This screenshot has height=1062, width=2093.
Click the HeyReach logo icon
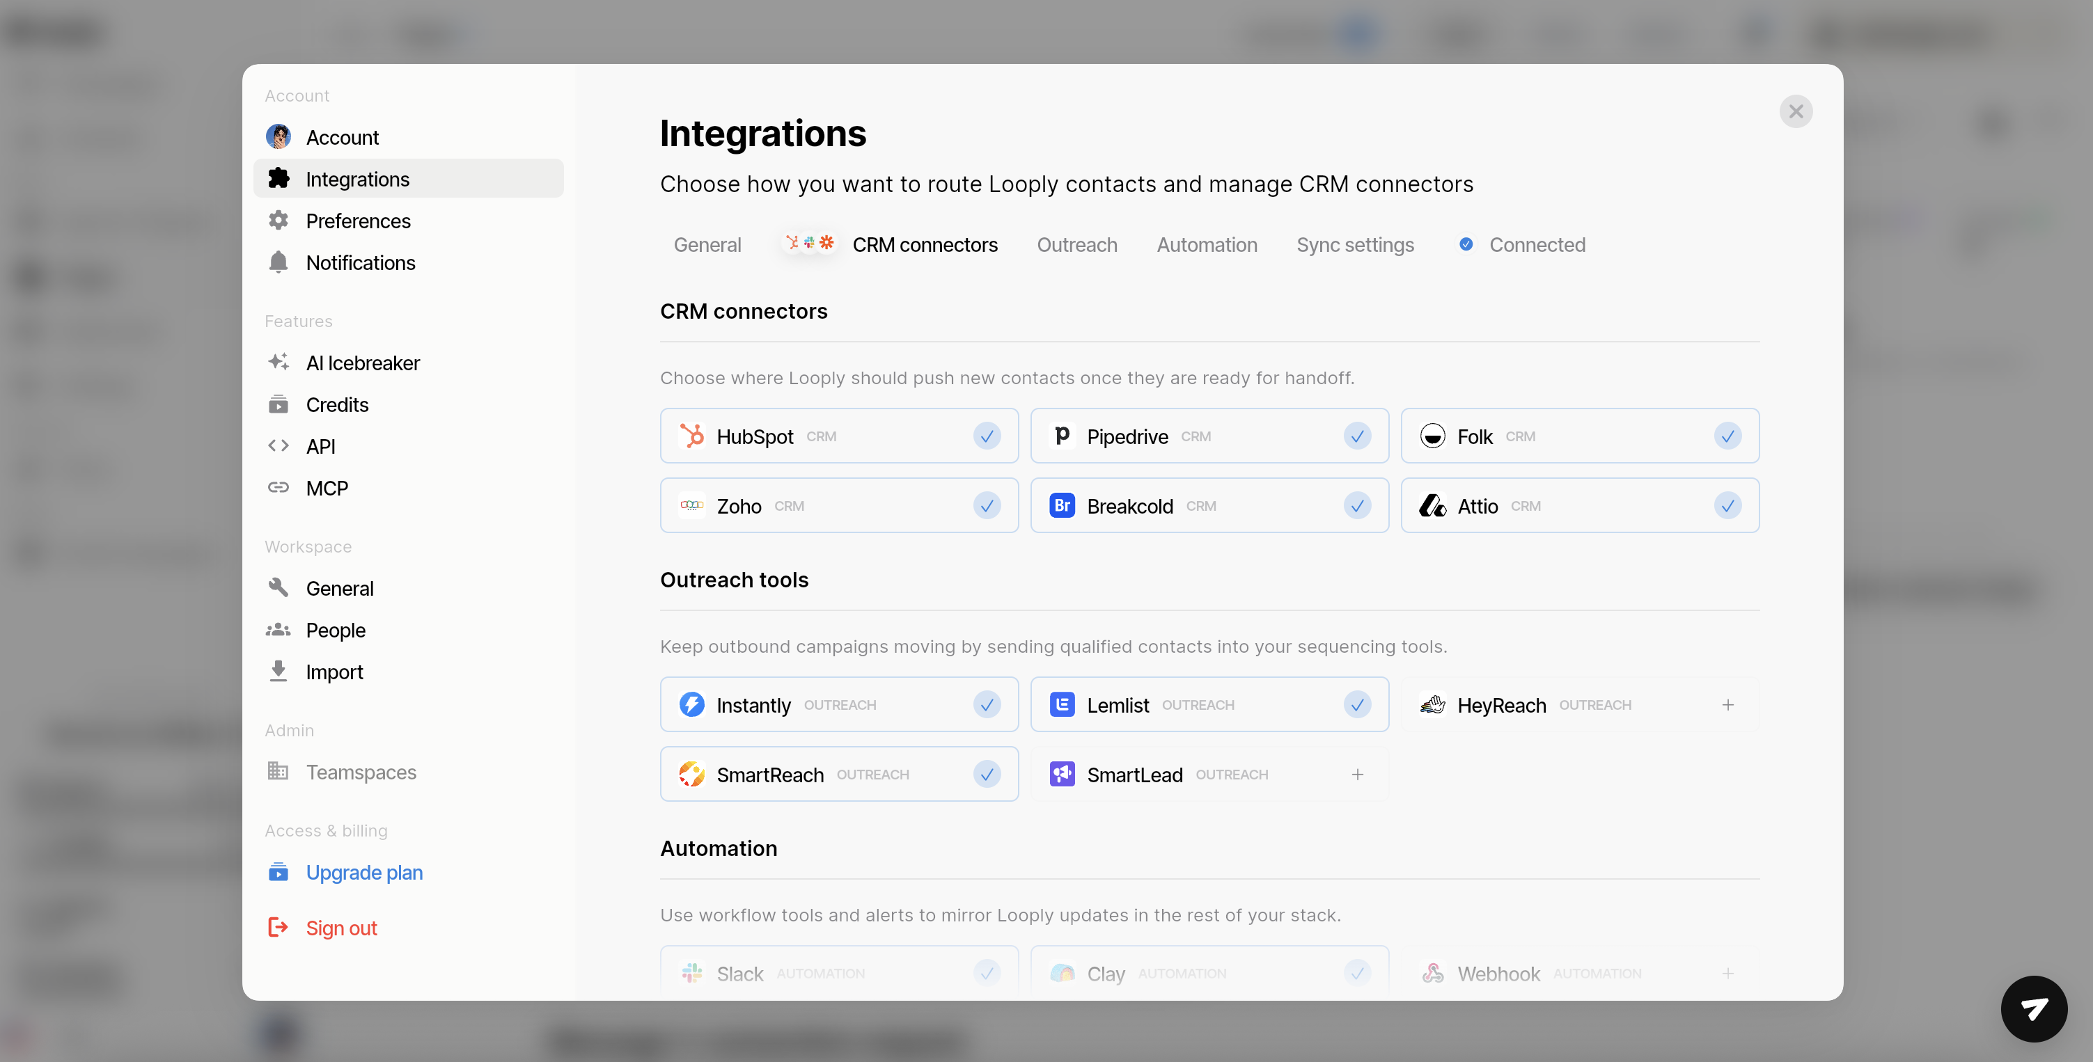1432,704
